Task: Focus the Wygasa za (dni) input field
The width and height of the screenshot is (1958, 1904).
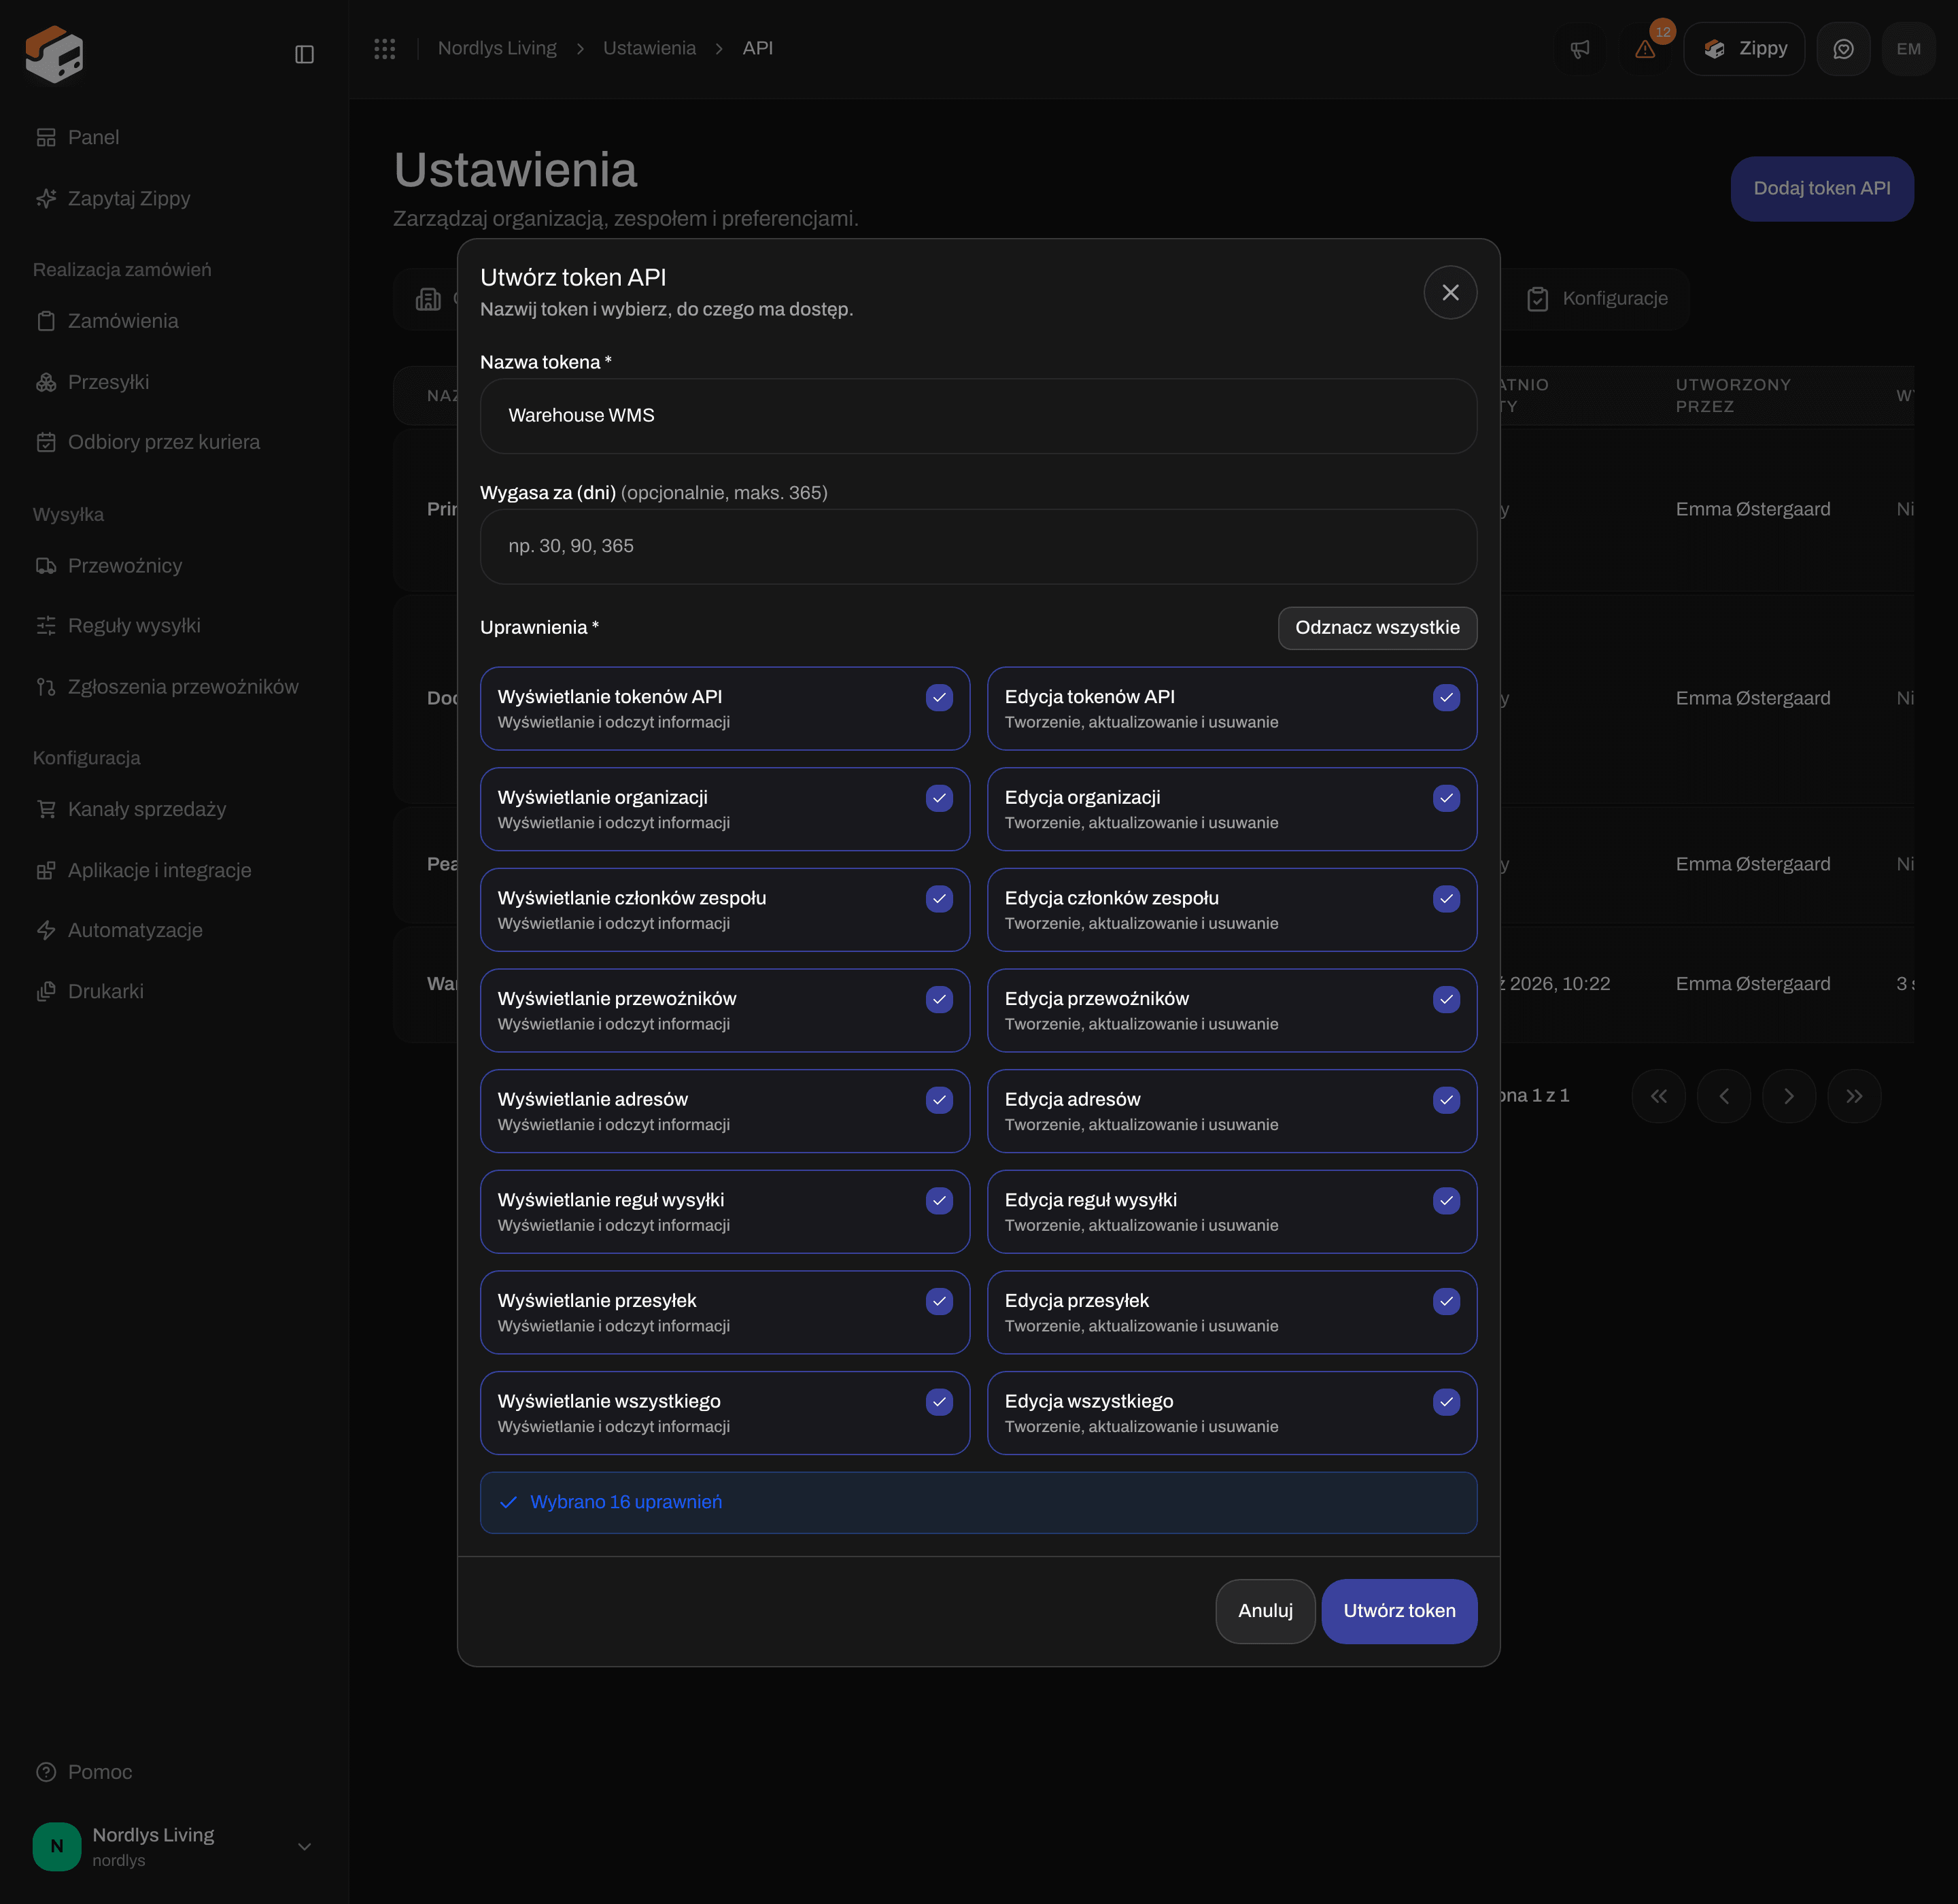Action: click(x=978, y=547)
